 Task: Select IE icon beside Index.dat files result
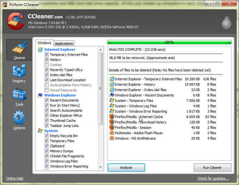112,90
